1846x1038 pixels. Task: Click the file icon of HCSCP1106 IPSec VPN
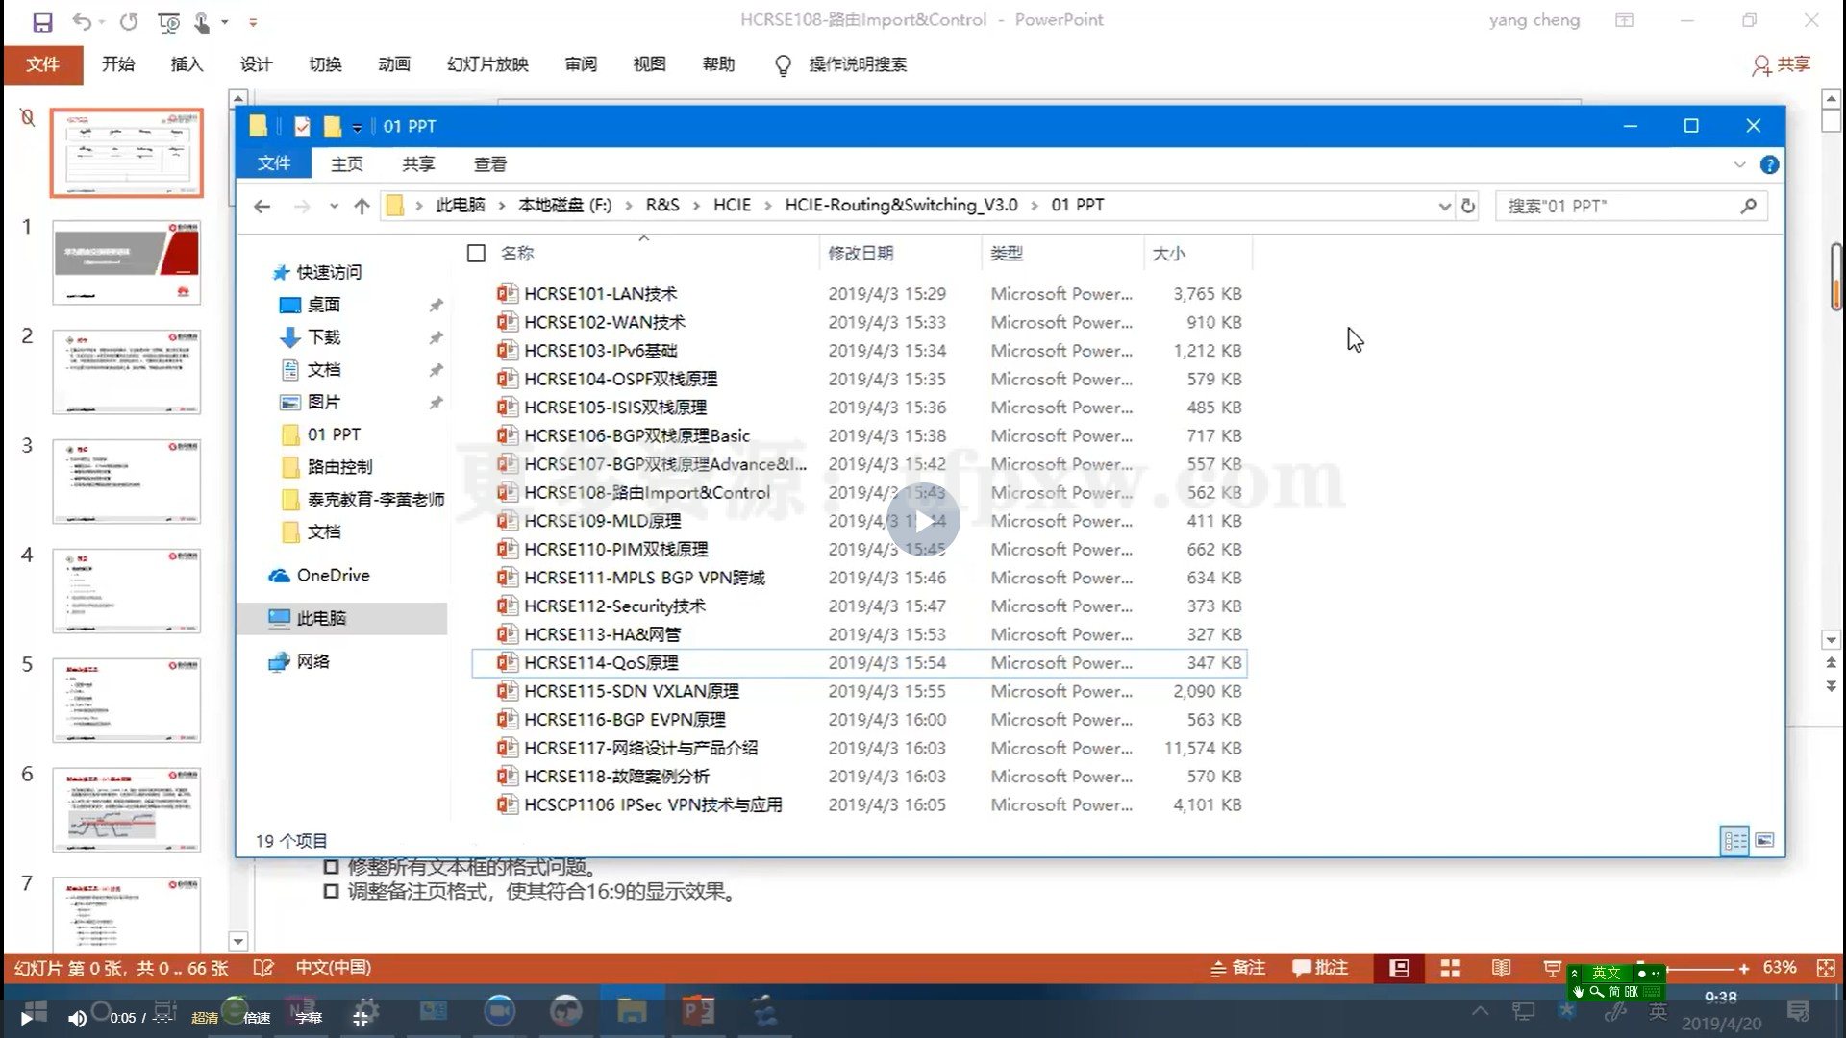click(507, 804)
